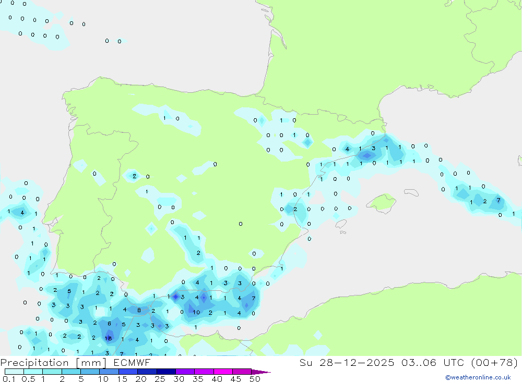This screenshot has height=382, width=522.
Task: Click the 0.1–0.5 mm legend swatch
Action: 14,372
